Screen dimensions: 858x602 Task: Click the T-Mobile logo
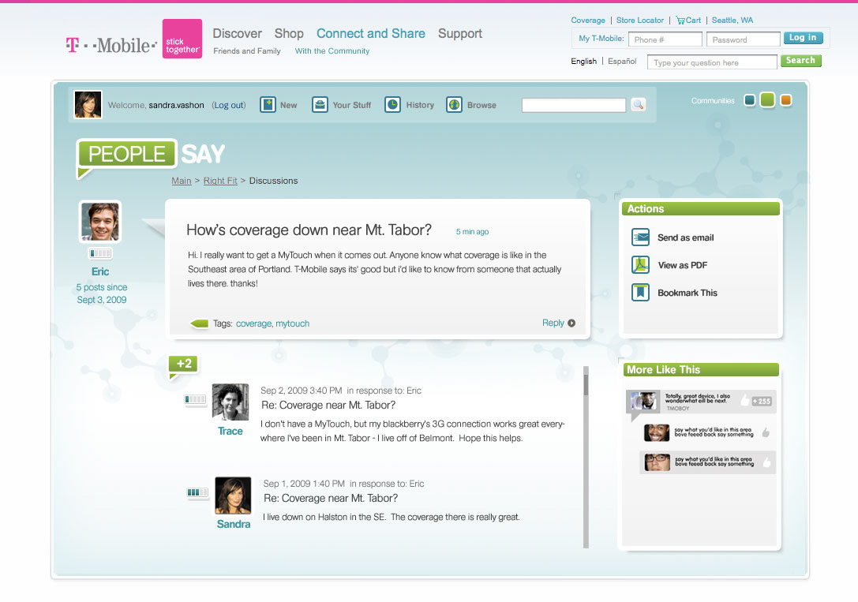coord(111,45)
